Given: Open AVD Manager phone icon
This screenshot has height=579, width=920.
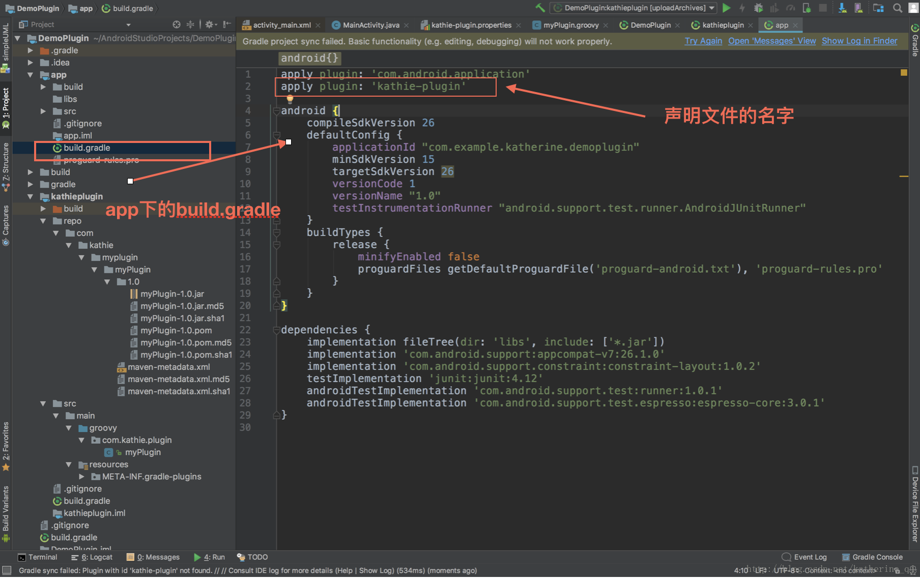Looking at the screenshot, I should point(858,8).
